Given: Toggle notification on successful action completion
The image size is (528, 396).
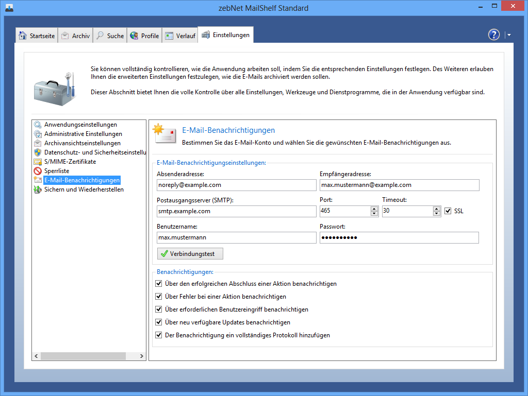Looking at the screenshot, I should 159,284.
